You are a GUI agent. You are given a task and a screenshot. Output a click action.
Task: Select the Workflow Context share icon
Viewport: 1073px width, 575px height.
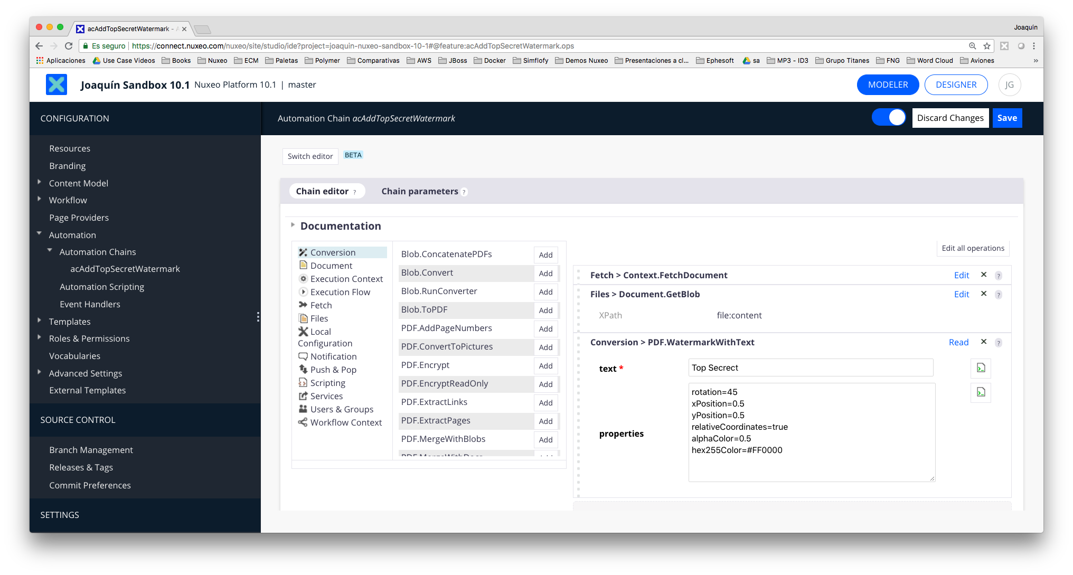click(x=304, y=422)
